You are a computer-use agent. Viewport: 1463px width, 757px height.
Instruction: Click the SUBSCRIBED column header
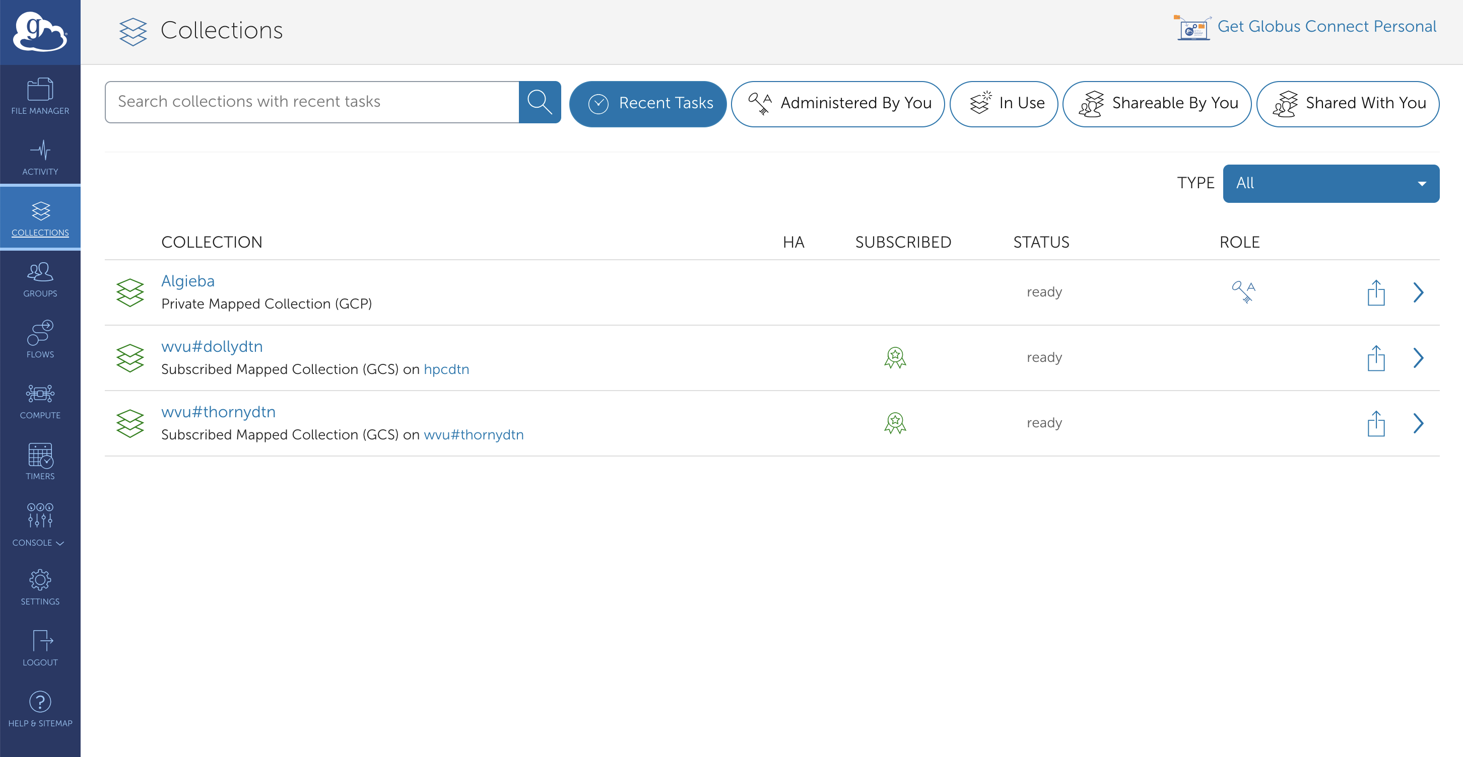903,242
